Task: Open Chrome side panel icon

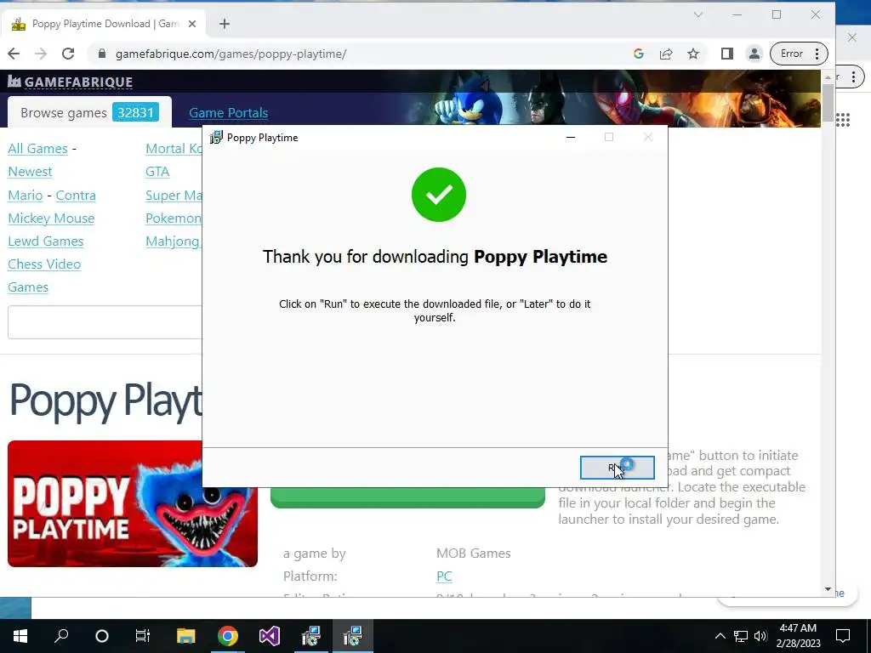Action: 726,54
